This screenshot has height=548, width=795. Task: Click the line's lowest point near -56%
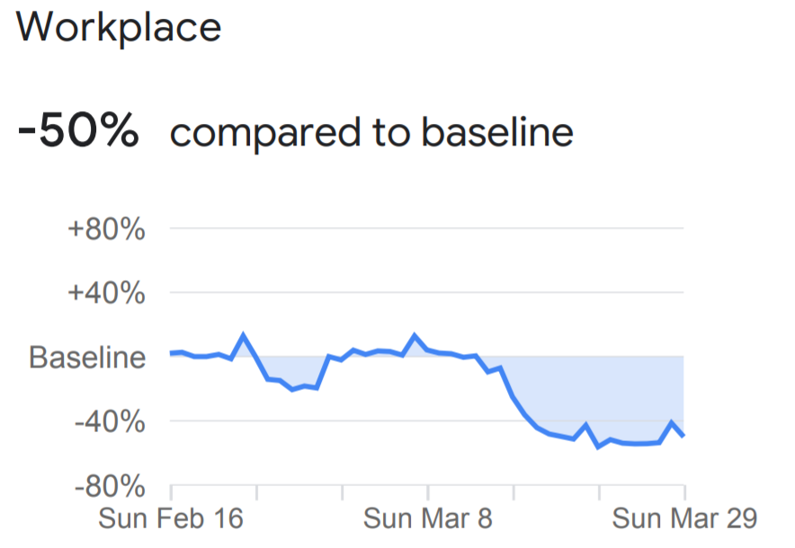(598, 446)
